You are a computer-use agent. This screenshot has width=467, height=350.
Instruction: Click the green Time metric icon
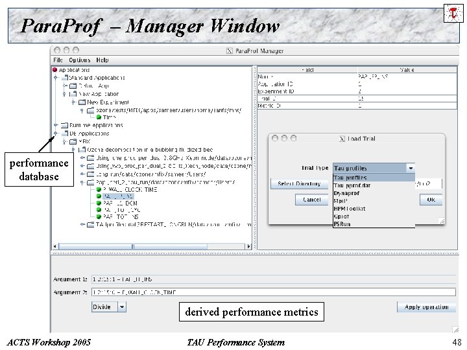(99, 117)
